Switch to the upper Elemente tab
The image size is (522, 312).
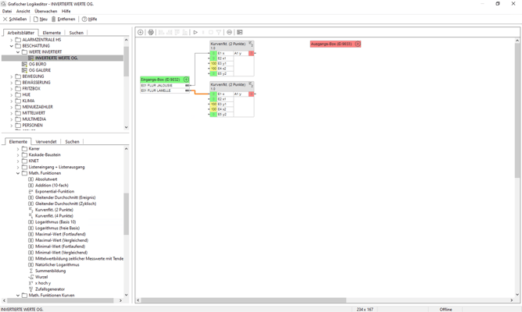coord(52,33)
